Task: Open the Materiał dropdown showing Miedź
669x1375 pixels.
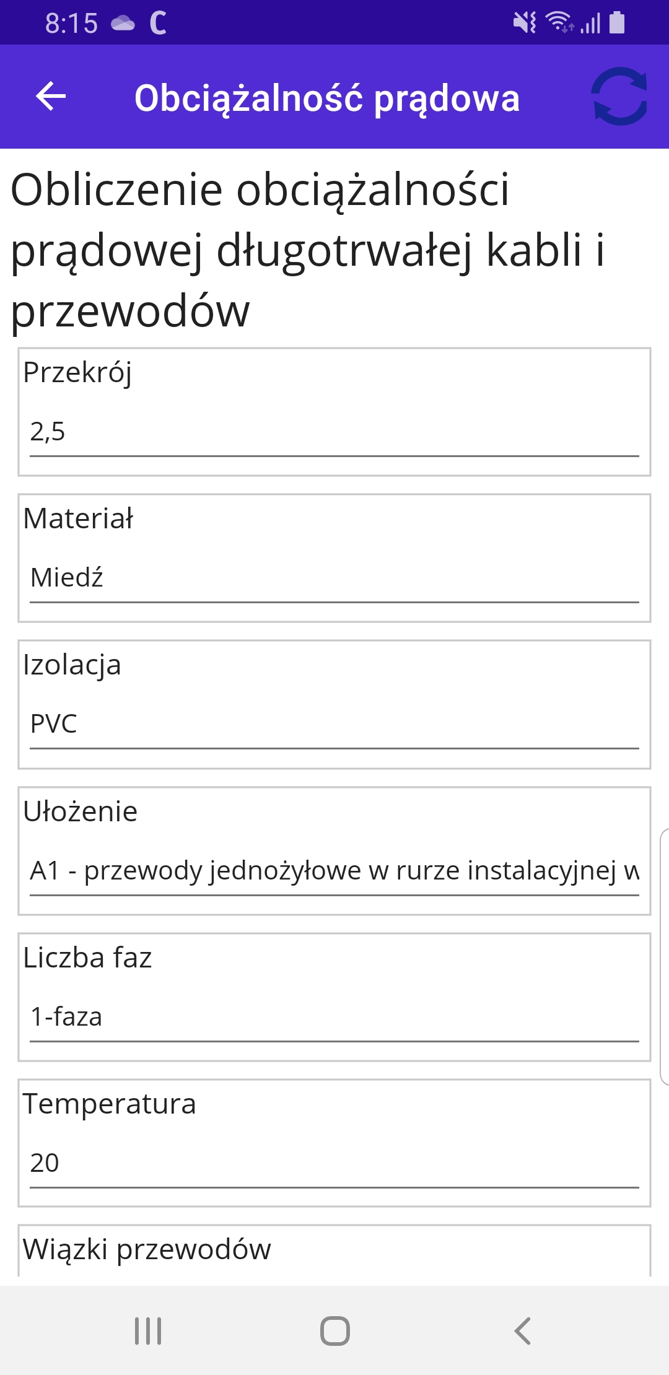Action: 334,578
